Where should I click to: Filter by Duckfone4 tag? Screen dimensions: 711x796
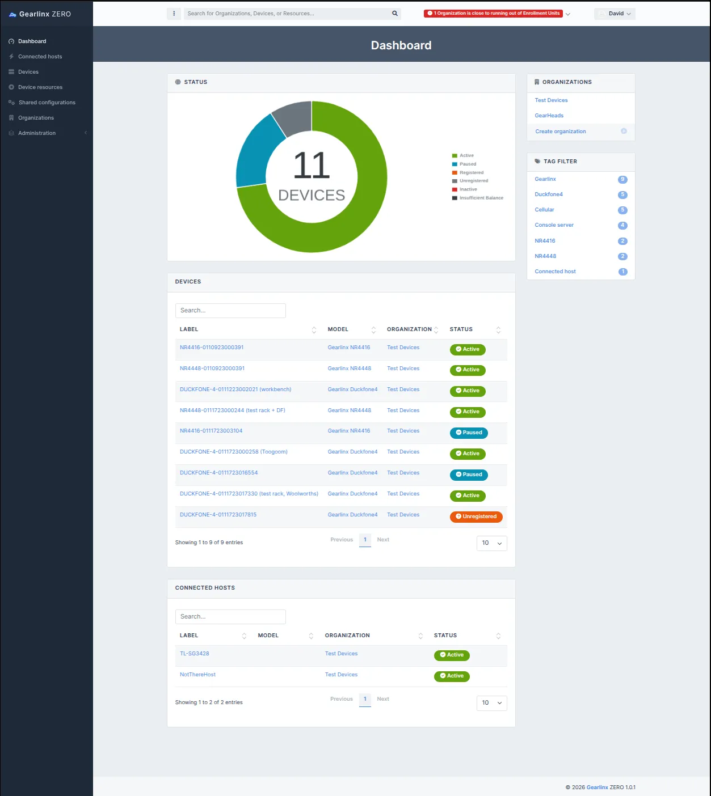pos(549,194)
